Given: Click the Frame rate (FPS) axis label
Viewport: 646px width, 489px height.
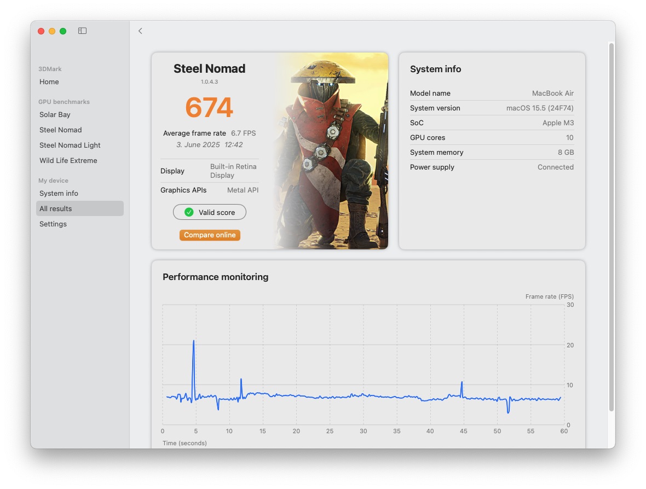Looking at the screenshot, I should click(550, 297).
